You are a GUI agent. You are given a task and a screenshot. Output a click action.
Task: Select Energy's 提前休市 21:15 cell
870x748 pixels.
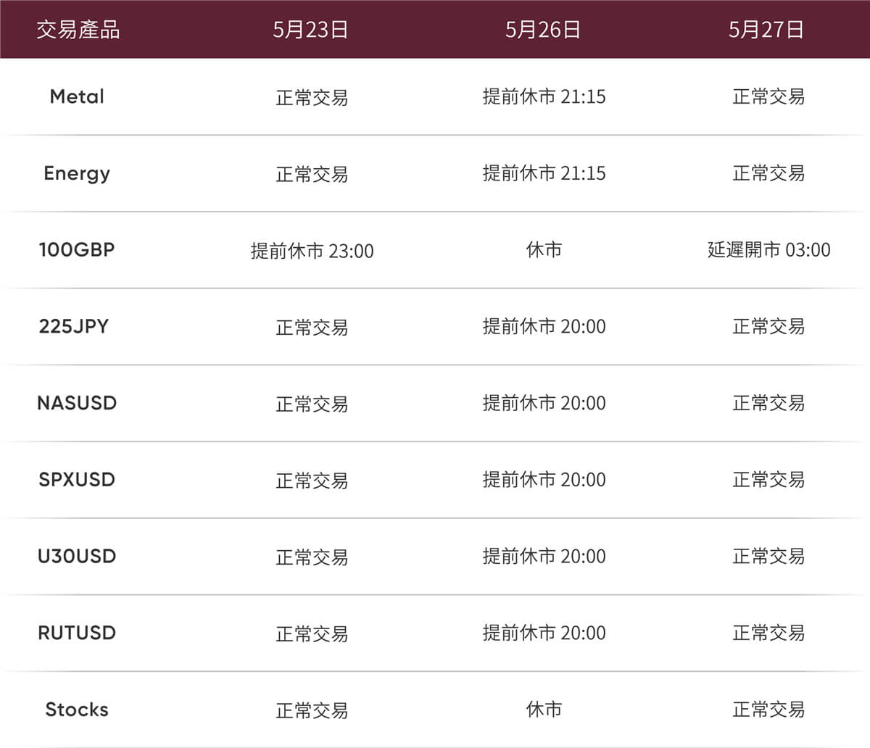pyautogui.click(x=544, y=173)
